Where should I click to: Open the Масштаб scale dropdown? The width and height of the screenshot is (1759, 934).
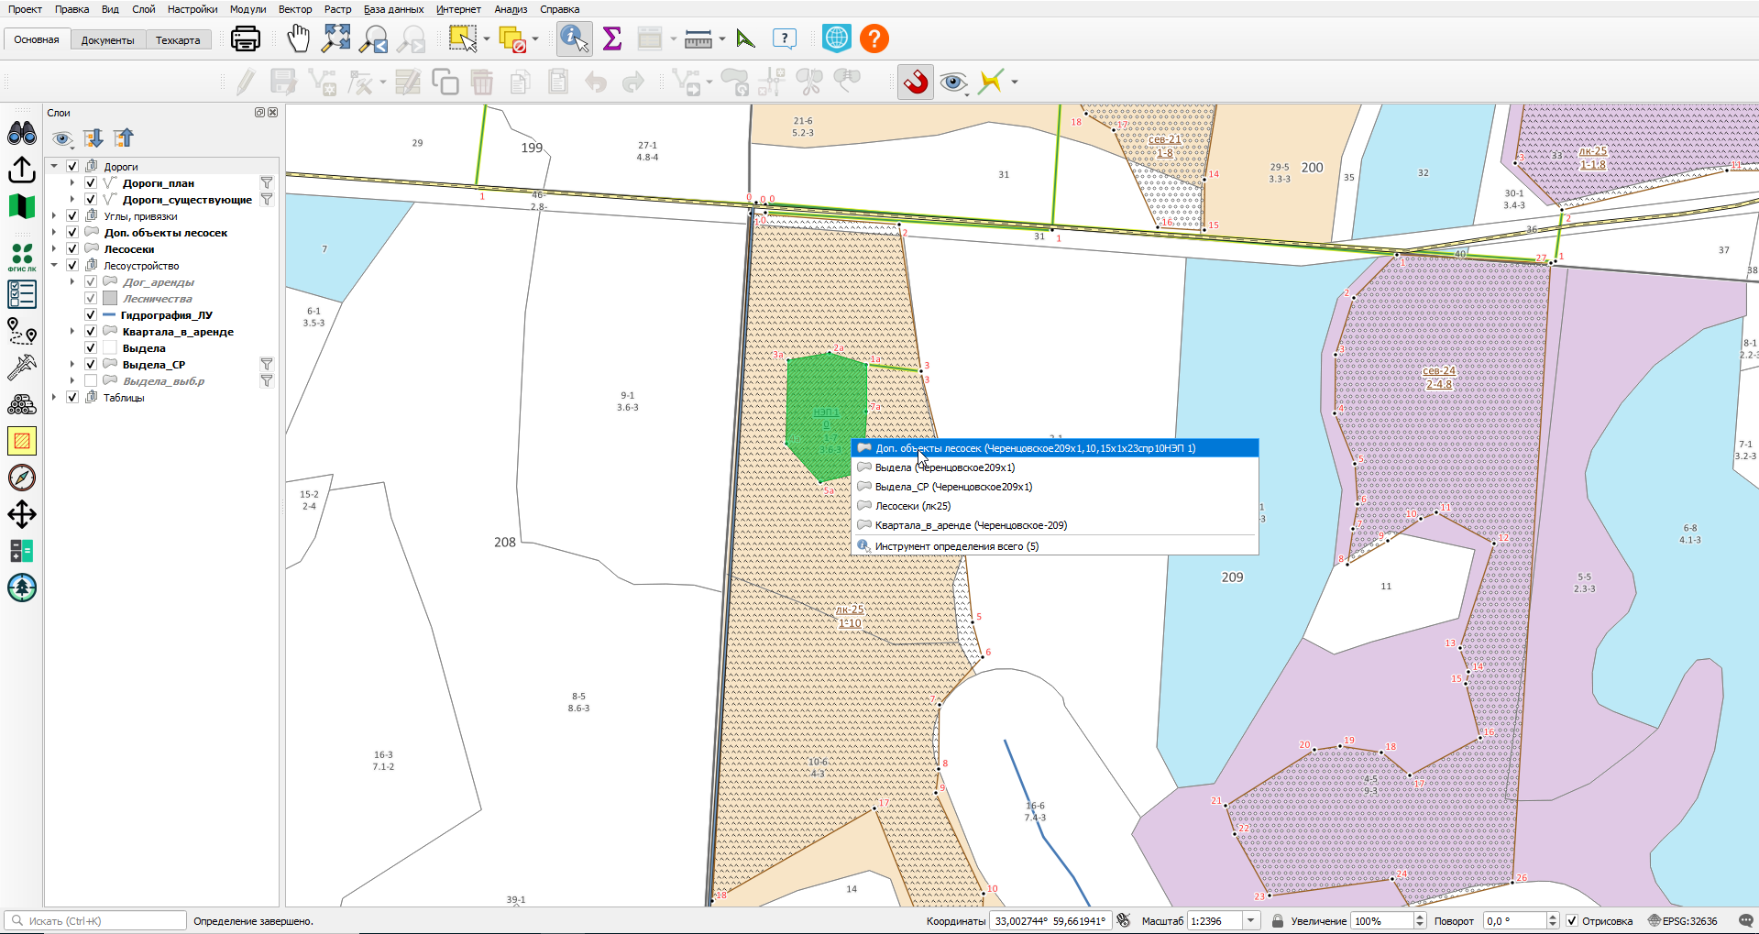(1250, 921)
